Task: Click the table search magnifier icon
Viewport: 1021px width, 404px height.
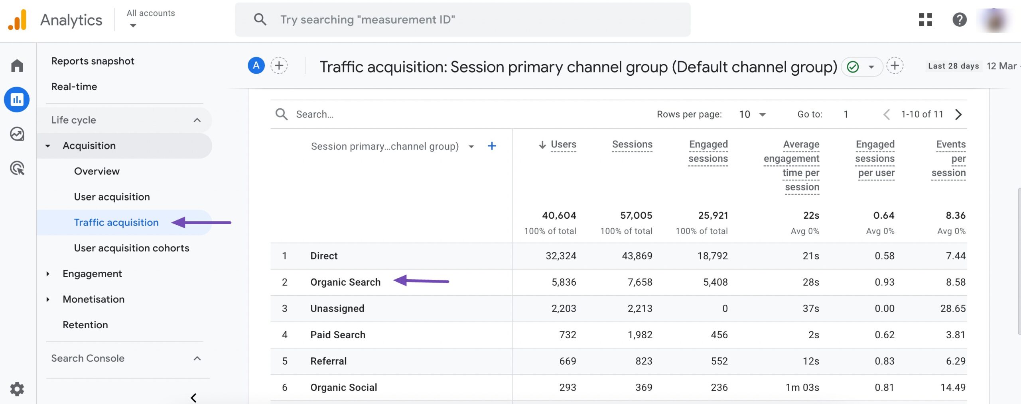Action: tap(282, 114)
